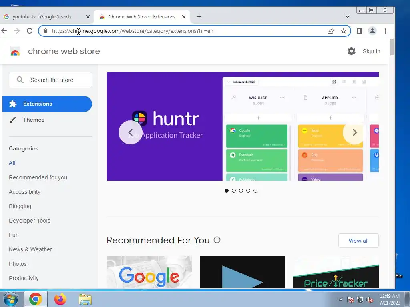The height and width of the screenshot is (307, 410).
Task: Open Recommended for you category
Action: point(38,177)
